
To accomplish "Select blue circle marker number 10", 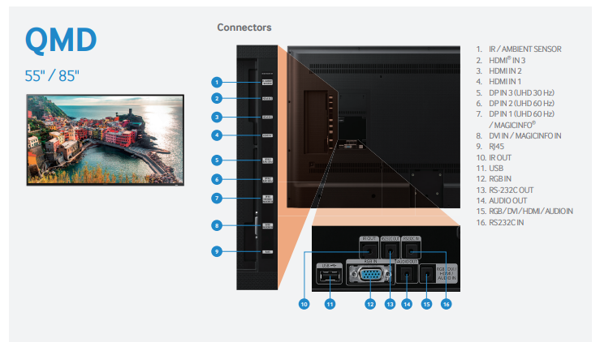I will [x=305, y=304].
